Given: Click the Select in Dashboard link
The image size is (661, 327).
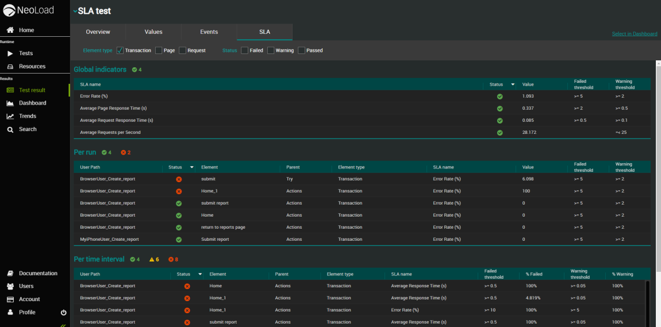Looking at the screenshot, I should [x=634, y=34].
